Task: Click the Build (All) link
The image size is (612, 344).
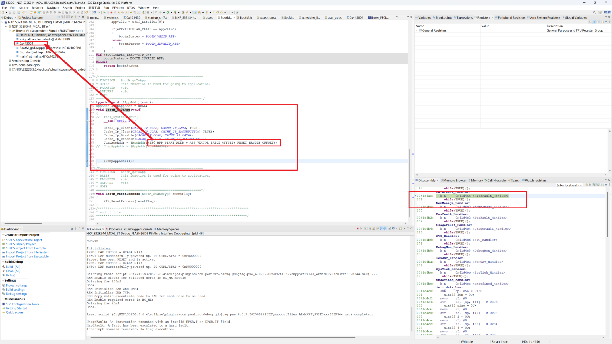Action: 13,267
